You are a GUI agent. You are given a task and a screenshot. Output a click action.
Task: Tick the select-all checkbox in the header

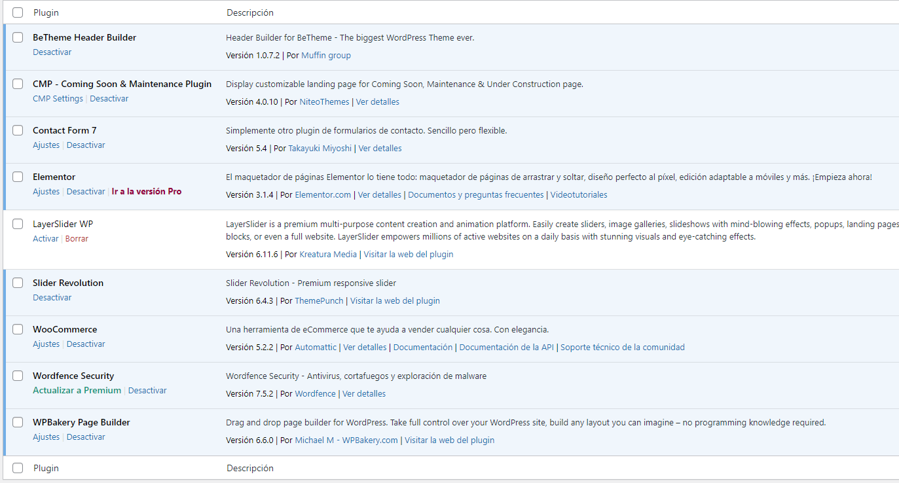pos(18,12)
